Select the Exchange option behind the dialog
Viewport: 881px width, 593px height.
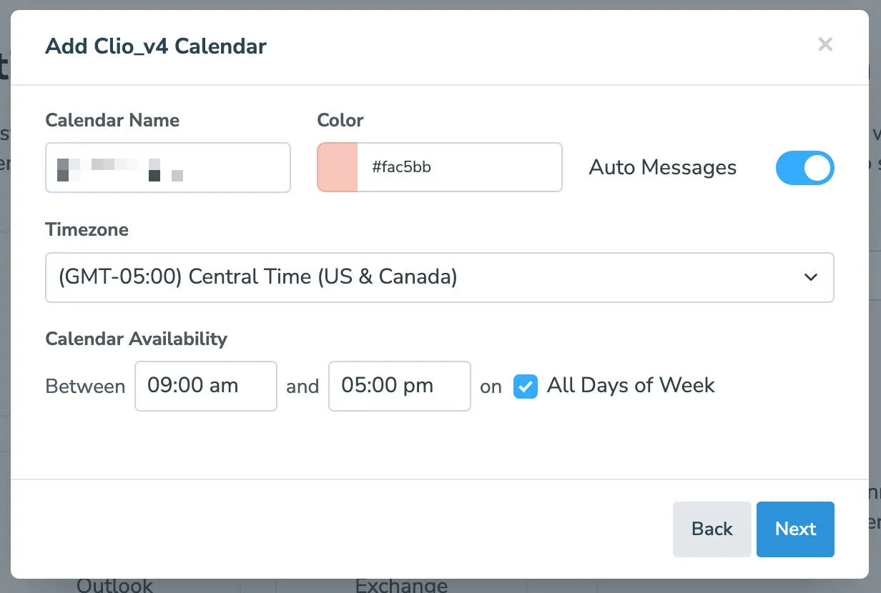tap(401, 586)
